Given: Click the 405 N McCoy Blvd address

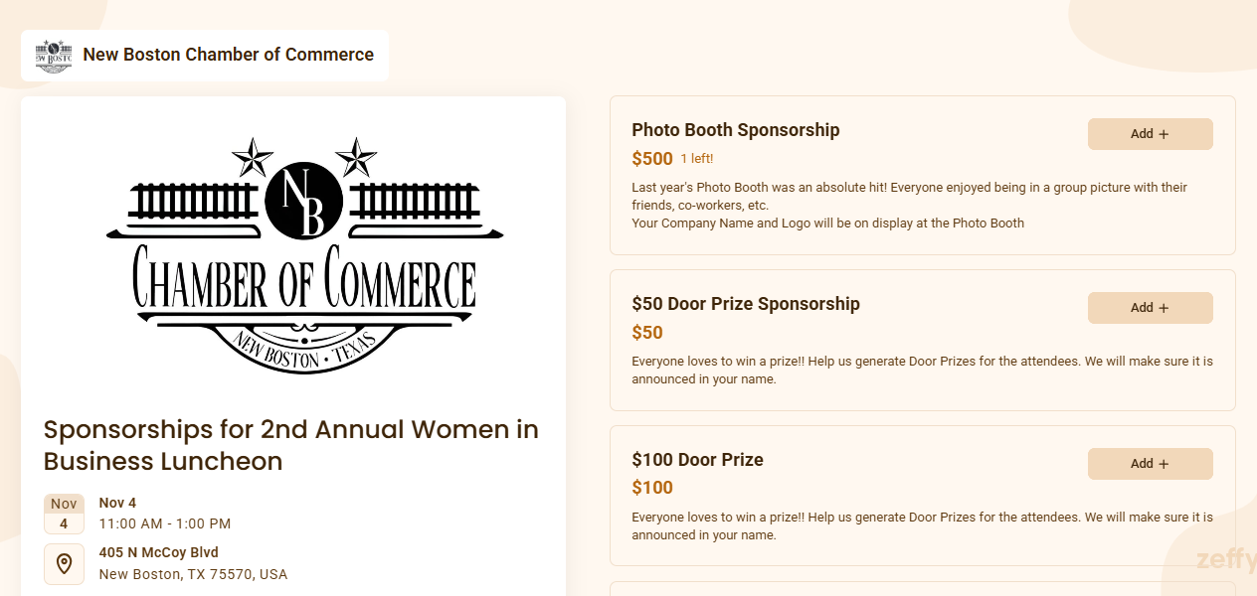Looking at the screenshot, I should point(159,552).
